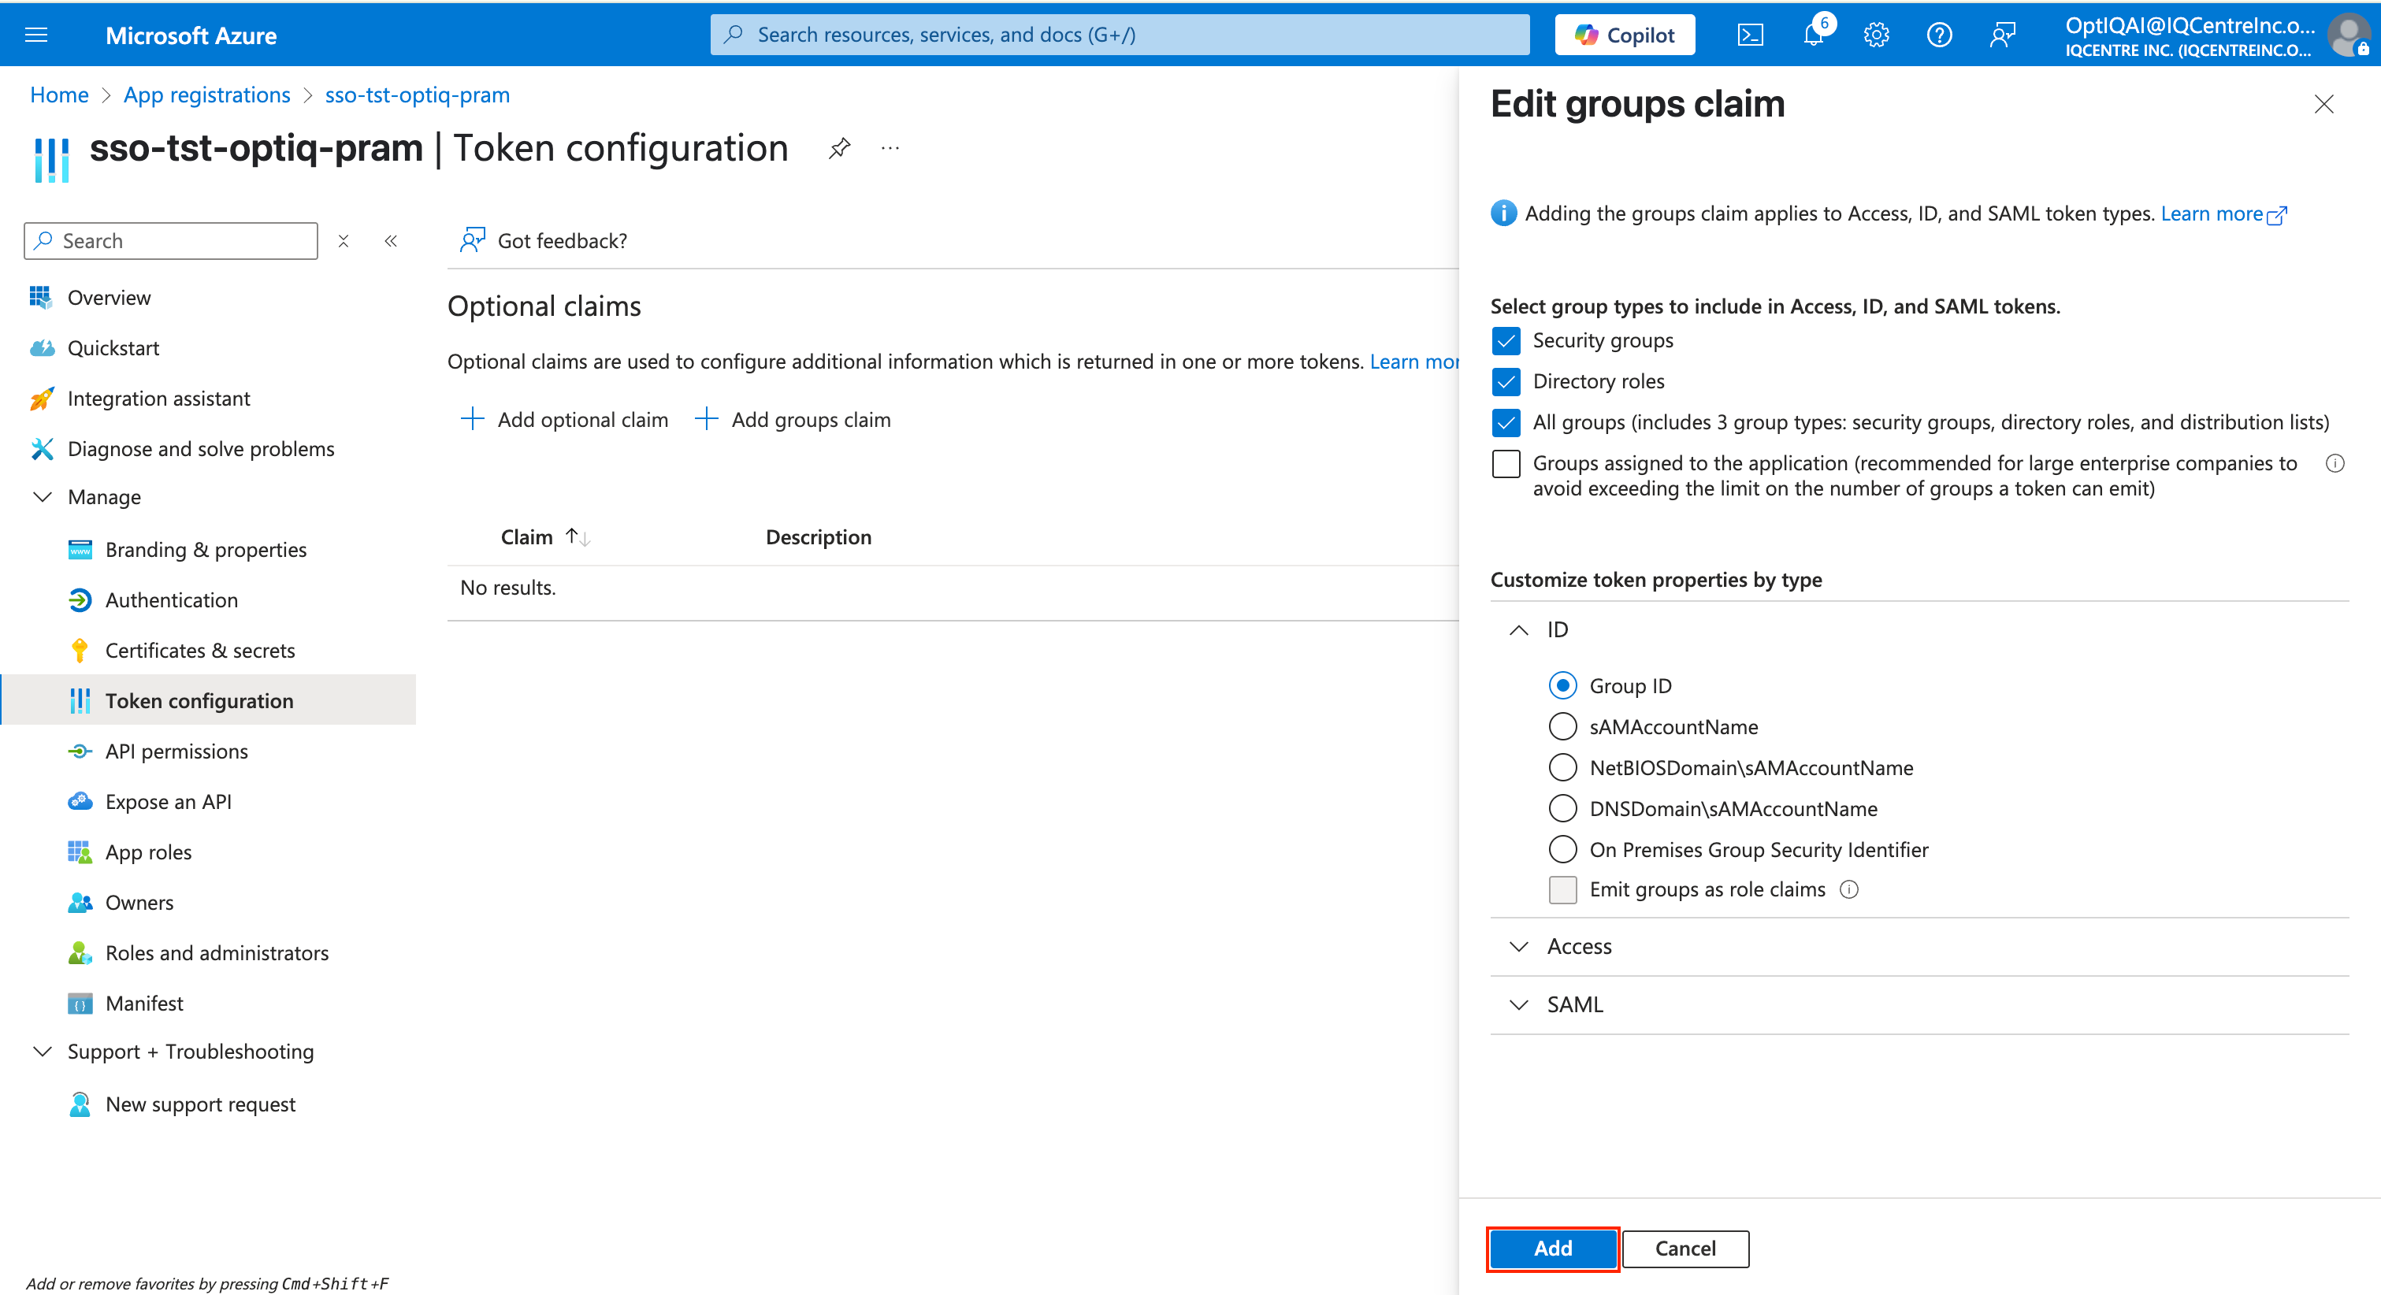The image size is (2381, 1295).
Task: Click Add groups claim
Action: (x=793, y=420)
